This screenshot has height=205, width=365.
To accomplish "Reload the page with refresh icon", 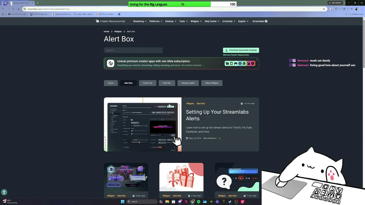I will [x=13, y=9].
